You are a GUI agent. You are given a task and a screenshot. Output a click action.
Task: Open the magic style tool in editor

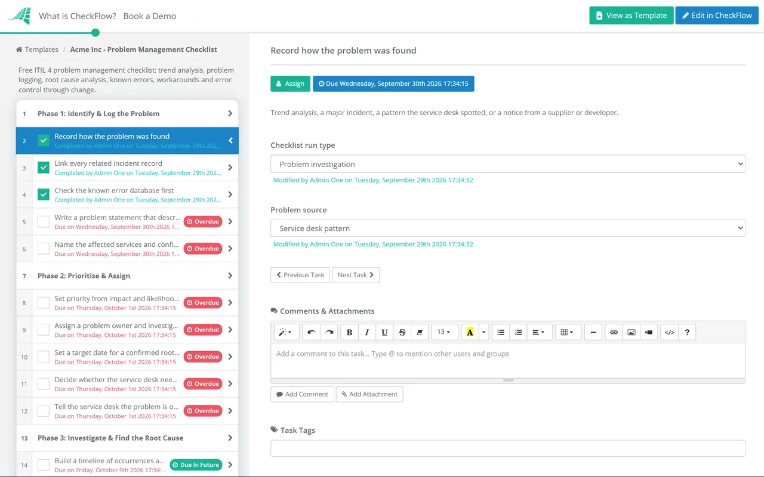pos(286,332)
